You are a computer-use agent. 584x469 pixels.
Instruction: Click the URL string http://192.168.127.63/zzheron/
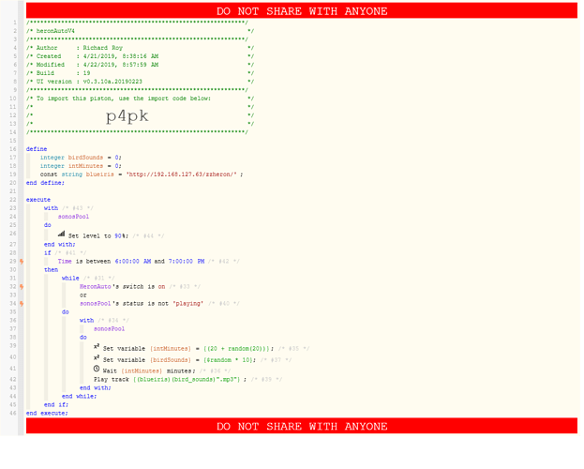tap(181, 174)
